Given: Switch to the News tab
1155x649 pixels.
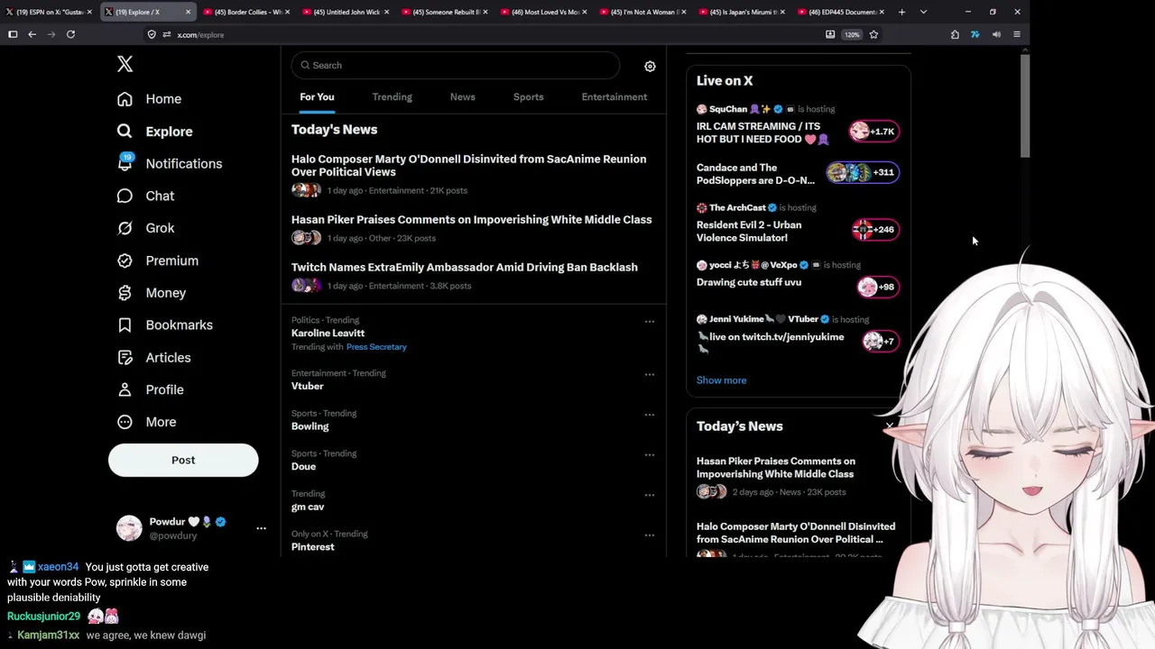Looking at the screenshot, I should tap(462, 96).
